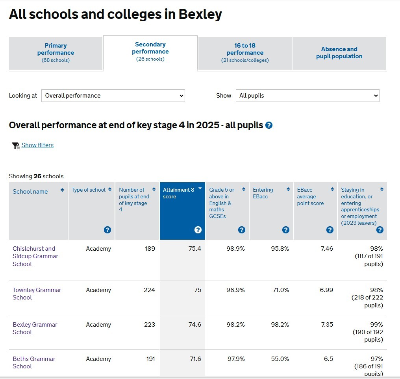Click help icon on EBacc average point score

click(x=330, y=230)
